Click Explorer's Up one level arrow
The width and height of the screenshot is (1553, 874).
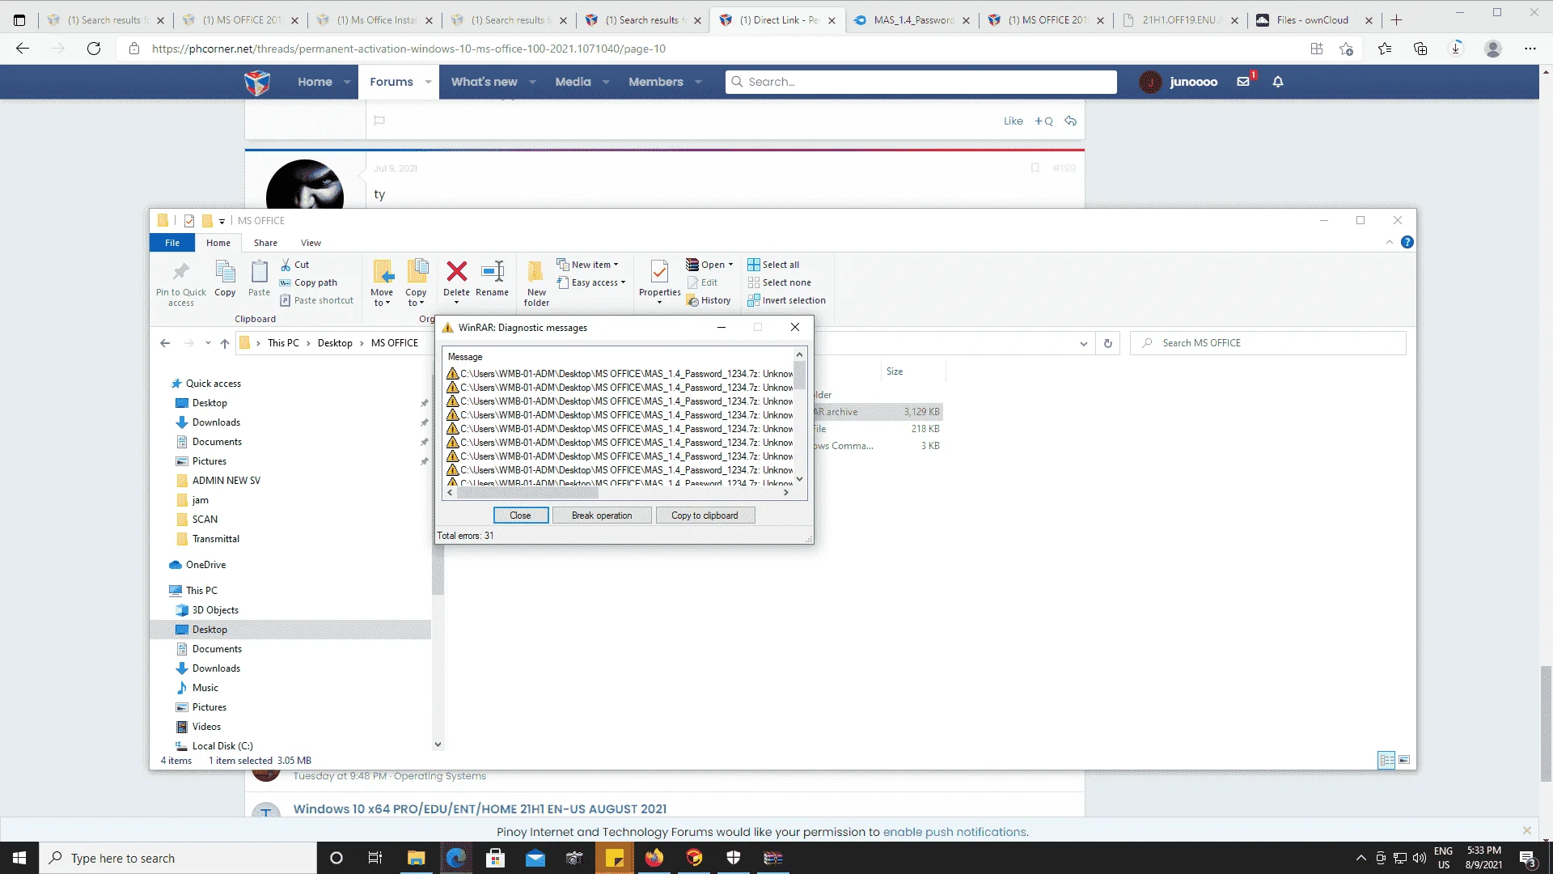pos(225,343)
